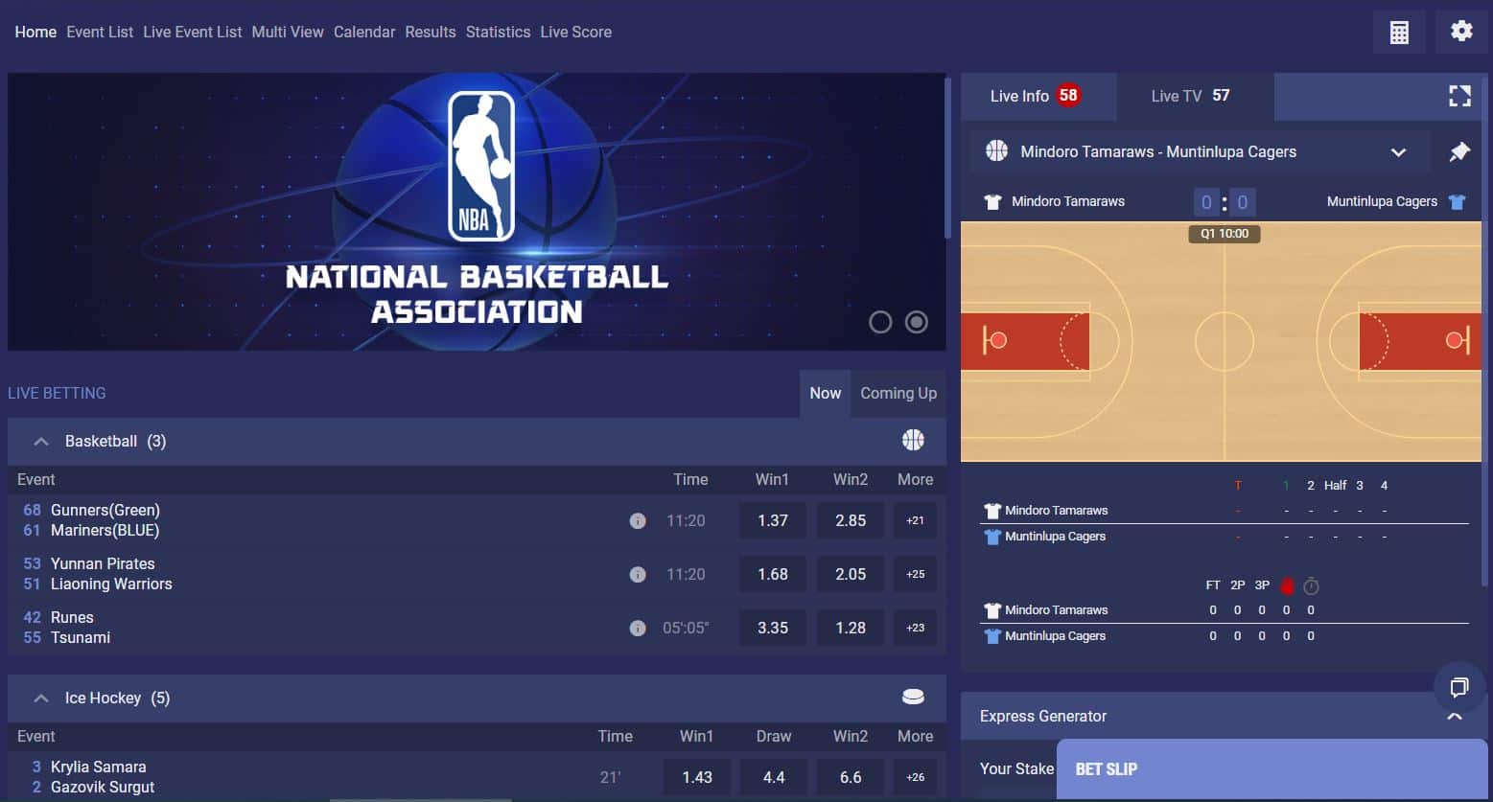Collapse the Basketball live section
The height and width of the screenshot is (802, 1493).
pos(40,441)
